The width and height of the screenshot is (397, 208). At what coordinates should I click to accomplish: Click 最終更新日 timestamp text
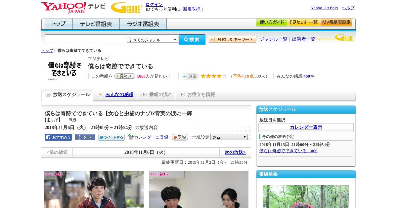click(205, 162)
